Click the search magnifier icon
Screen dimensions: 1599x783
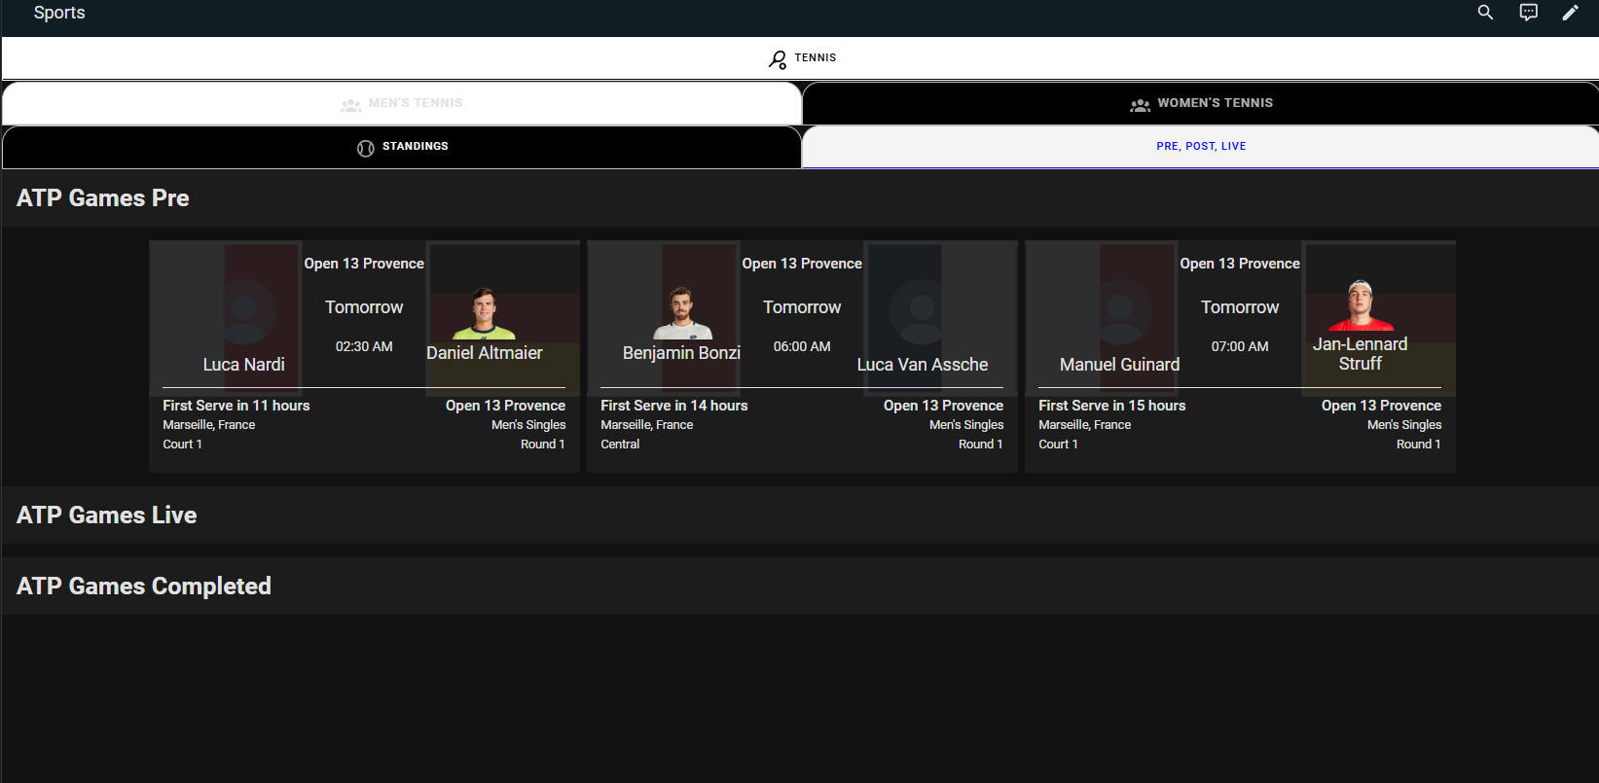pos(1485,13)
